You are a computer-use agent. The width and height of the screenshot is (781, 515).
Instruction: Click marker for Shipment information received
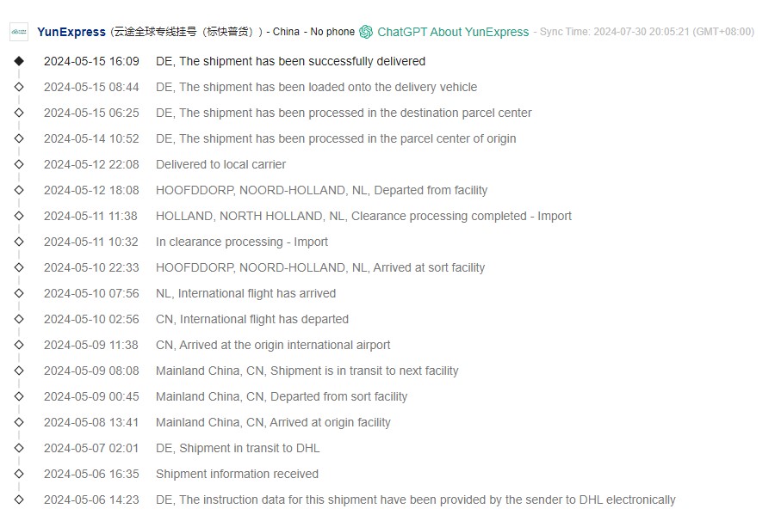pos(19,474)
